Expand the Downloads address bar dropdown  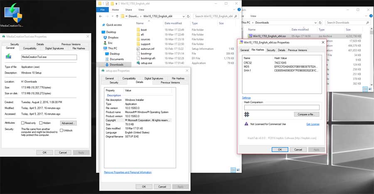tap(315, 23)
